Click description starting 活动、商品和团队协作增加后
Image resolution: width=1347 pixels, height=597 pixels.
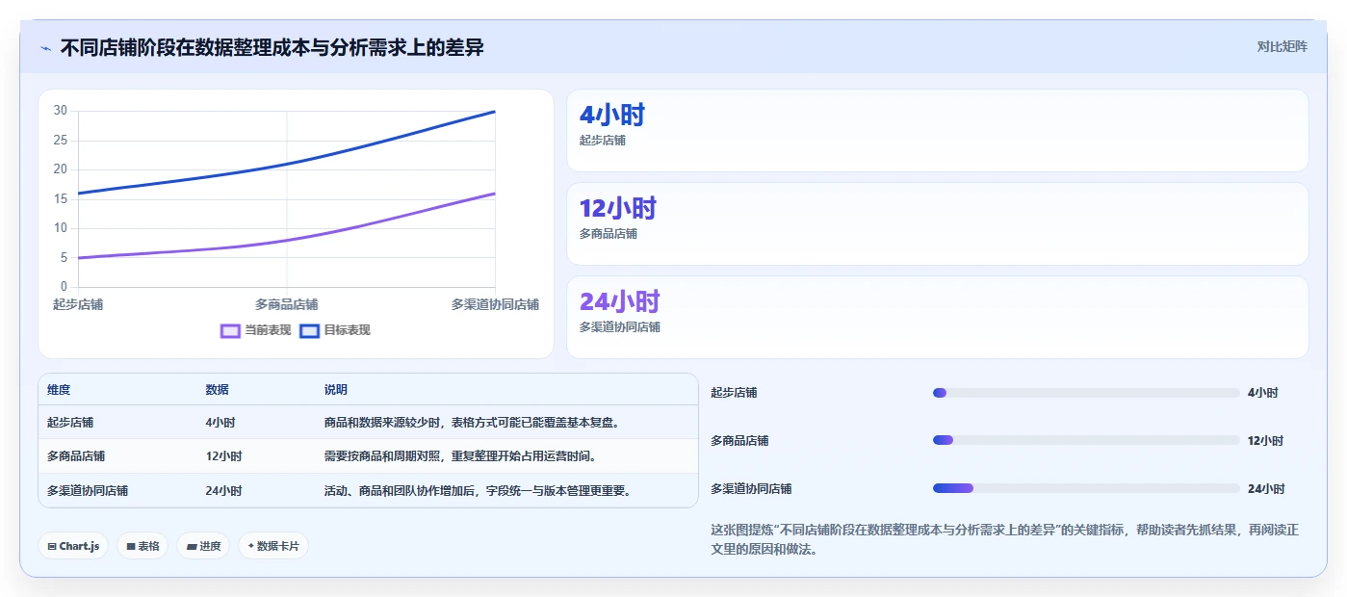(x=479, y=490)
